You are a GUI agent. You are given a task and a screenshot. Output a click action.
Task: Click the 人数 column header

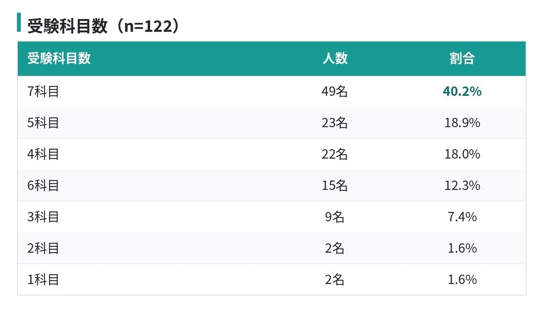point(335,58)
